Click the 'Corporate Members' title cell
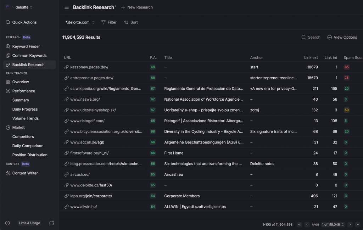The width and height of the screenshot is (363, 230). click(182, 196)
